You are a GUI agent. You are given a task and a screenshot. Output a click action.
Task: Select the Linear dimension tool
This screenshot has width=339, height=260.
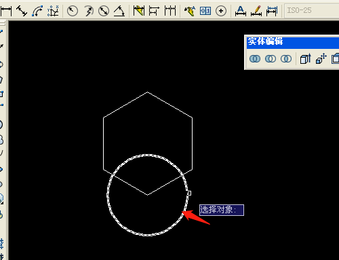5,11
